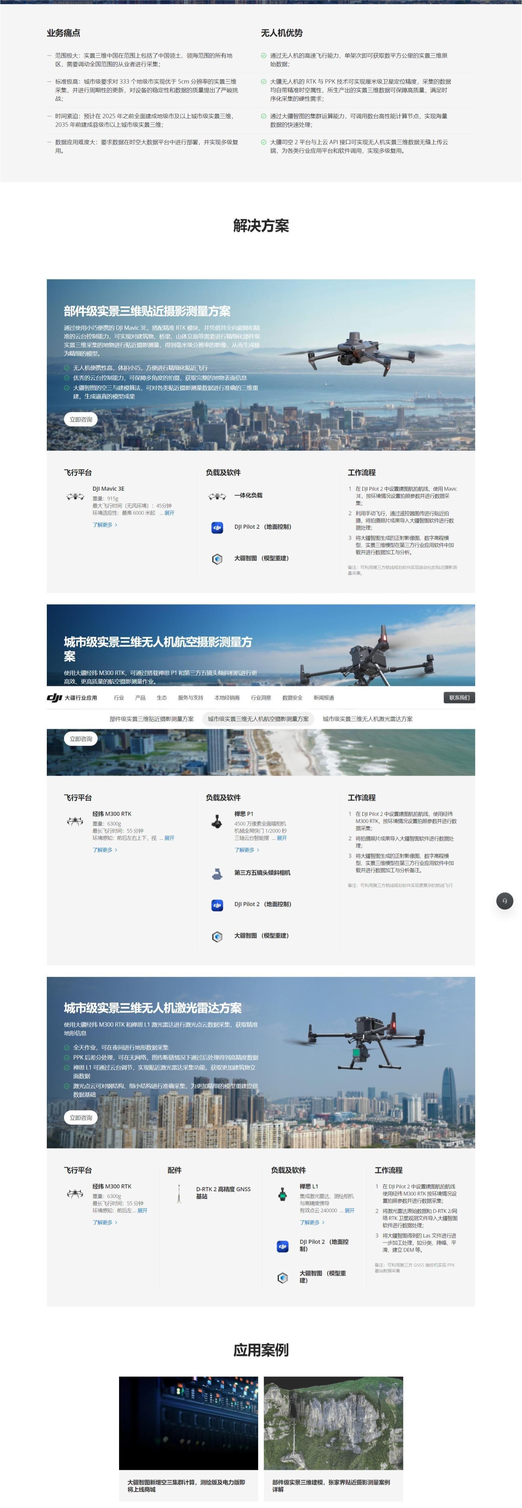Expand 禅思 L1 details with 展开

tap(349, 1211)
